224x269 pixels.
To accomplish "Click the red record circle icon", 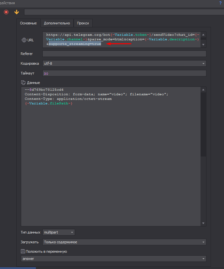I will pos(6,12).
